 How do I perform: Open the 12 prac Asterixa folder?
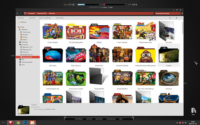pyautogui.click(x=53, y=31)
